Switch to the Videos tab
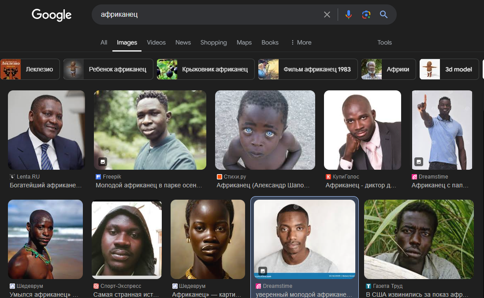This screenshot has height=298, width=484. click(156, 43)
